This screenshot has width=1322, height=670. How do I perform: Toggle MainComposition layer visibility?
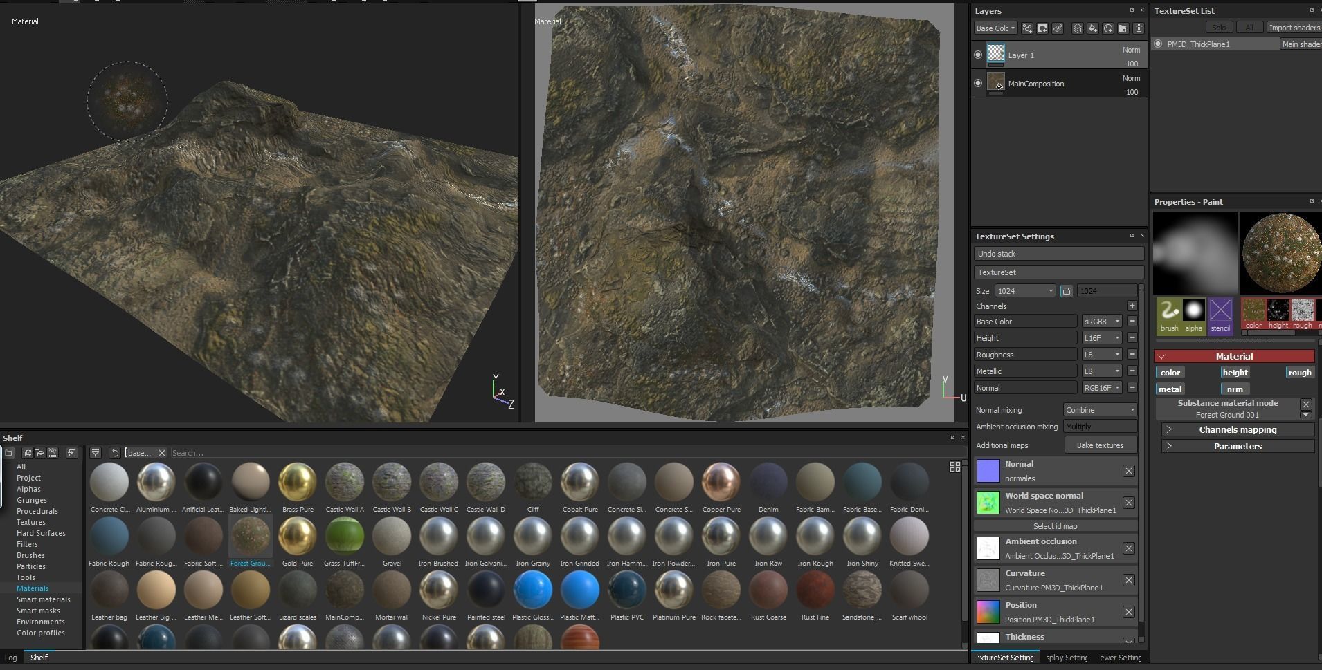click(x=978, y=83)
